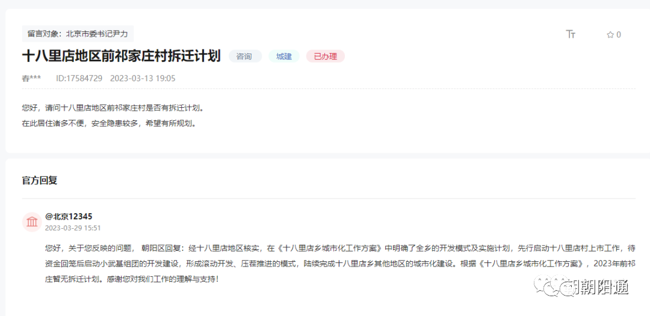
Task: Click the message ID 17584729
Action: pyautogui.click(x=79, y=78)
